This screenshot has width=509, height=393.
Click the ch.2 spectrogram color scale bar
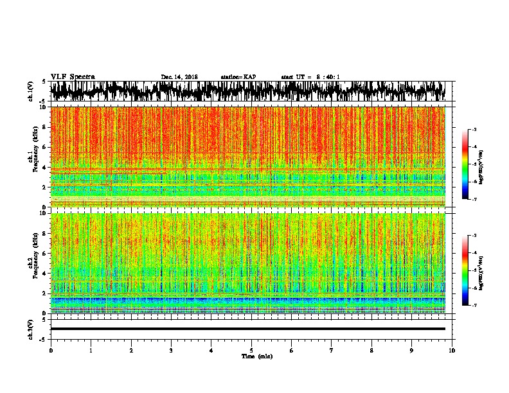coord(465,270)
